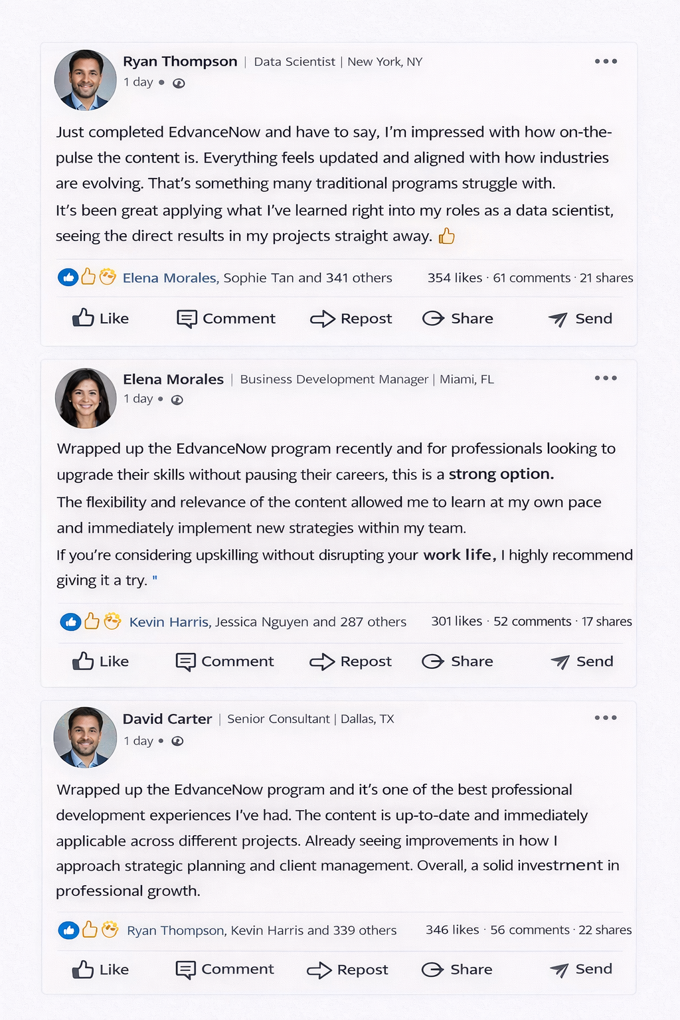Image resolution: width=680 pixels, height=1020 pixels.
Task: Like Ryan Thompson's post
Action: 100,319
